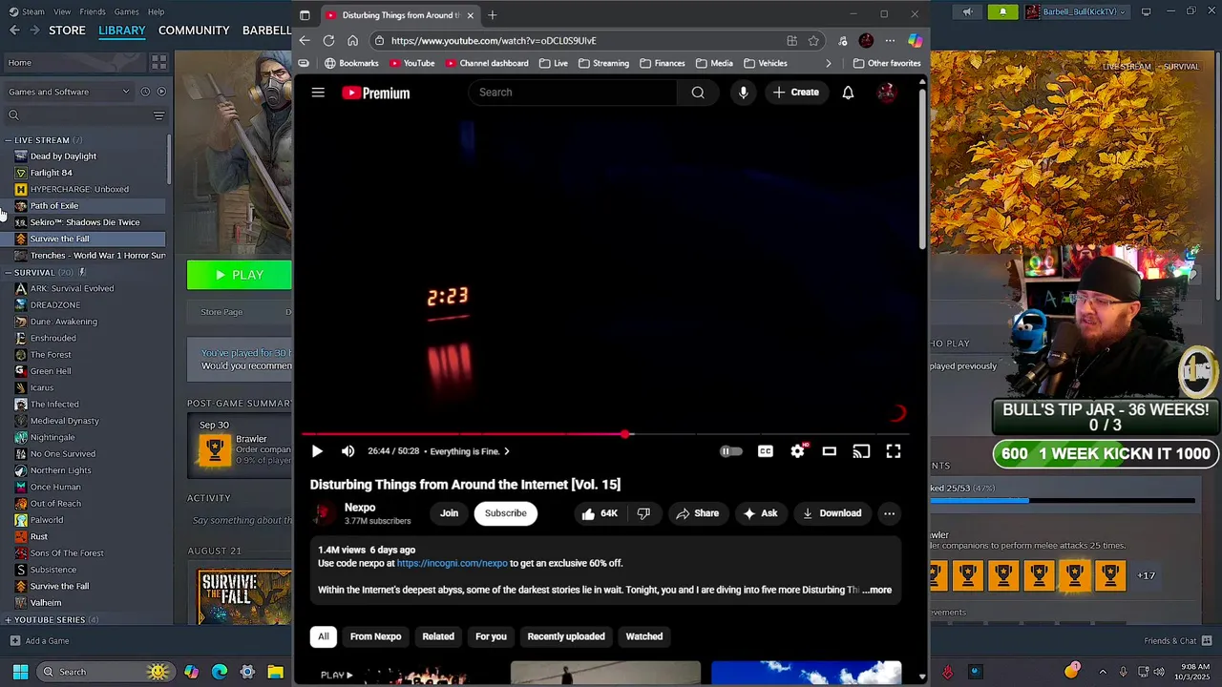The height and width of the screenshot is (687, 1222).
Task: Switch player to theater mode
Action: [x=829, y=451]
